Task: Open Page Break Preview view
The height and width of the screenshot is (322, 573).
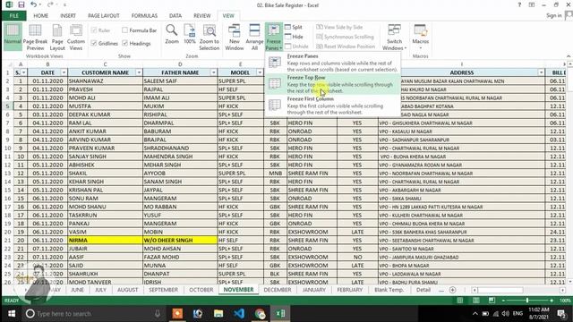Action: click(35, 38)
